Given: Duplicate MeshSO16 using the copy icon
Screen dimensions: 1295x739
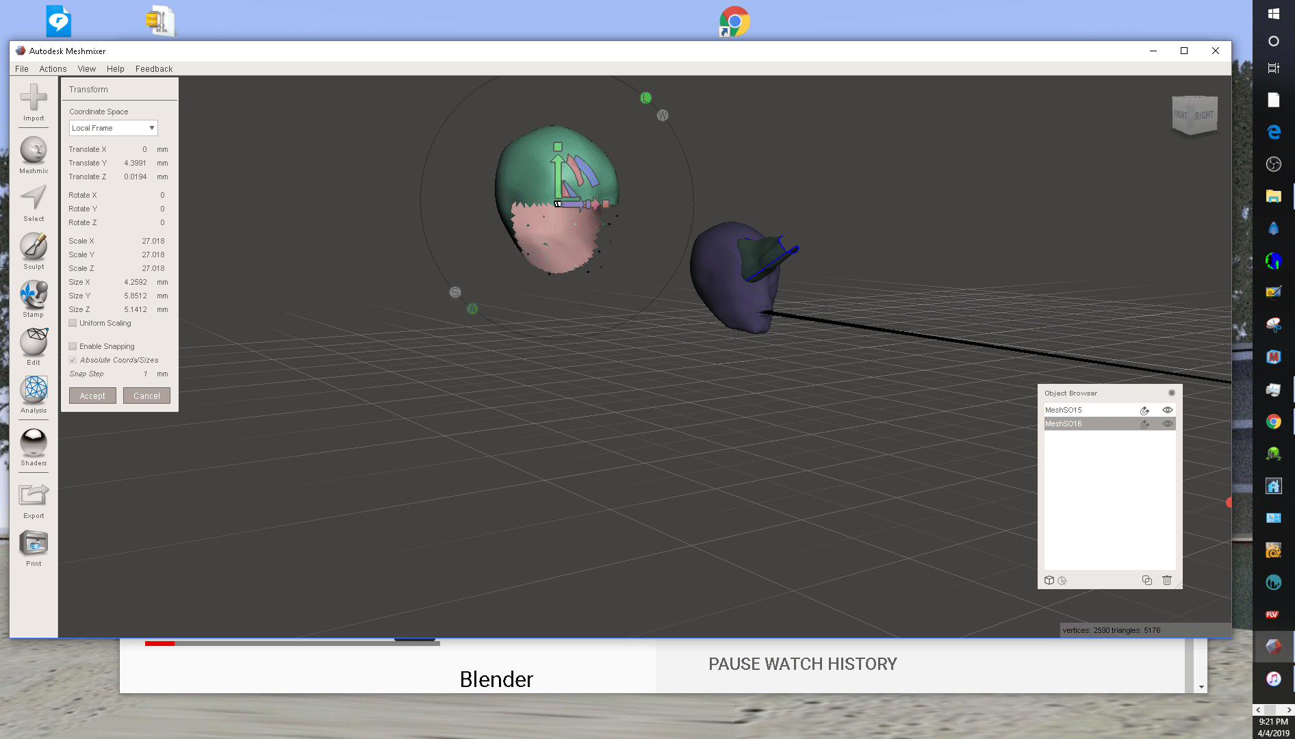Looking at the screenshot, I should pyautogui.click(x=1147, y=580).
